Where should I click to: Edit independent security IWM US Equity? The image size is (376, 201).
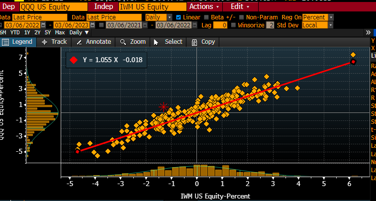click(x=153, y=6)
